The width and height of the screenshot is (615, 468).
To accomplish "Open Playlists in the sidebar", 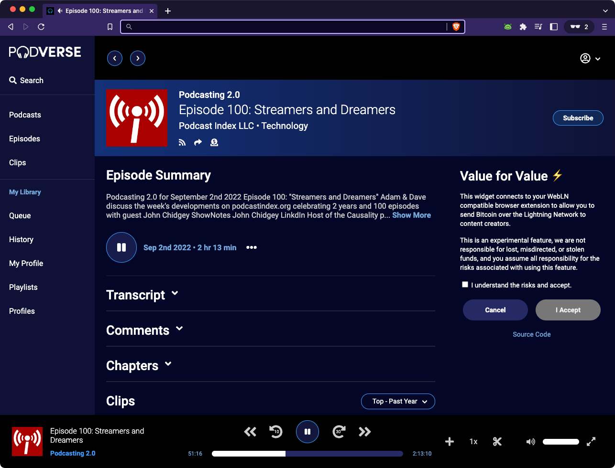I will pos(23,287).
